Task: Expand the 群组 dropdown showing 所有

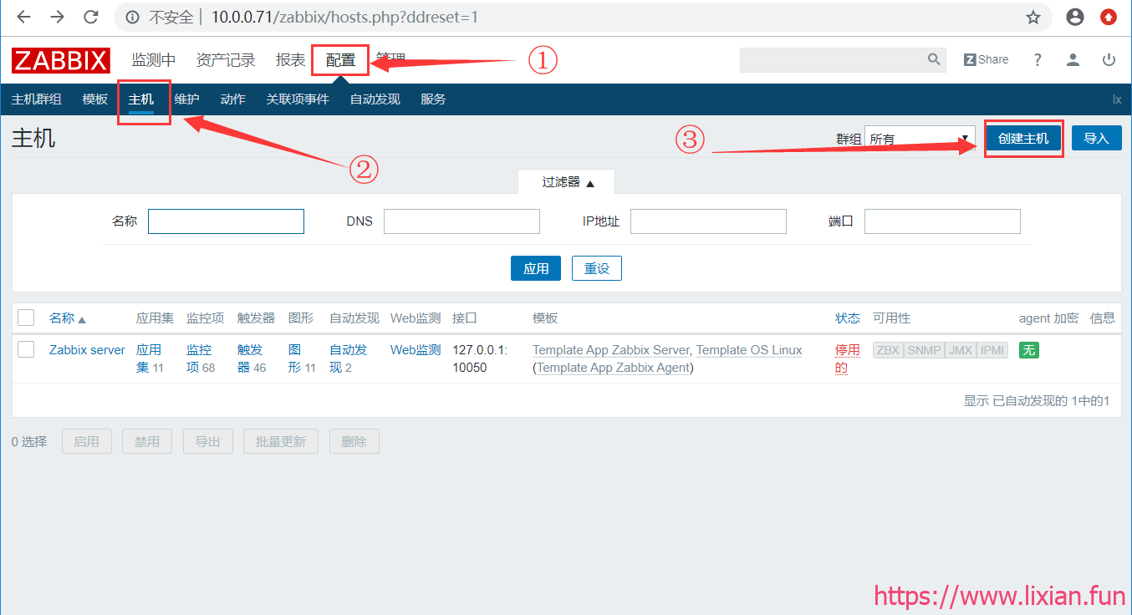Action: coord(920,139)
